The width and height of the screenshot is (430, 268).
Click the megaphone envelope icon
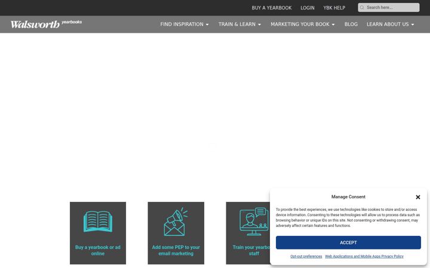(x=176, y=222)
